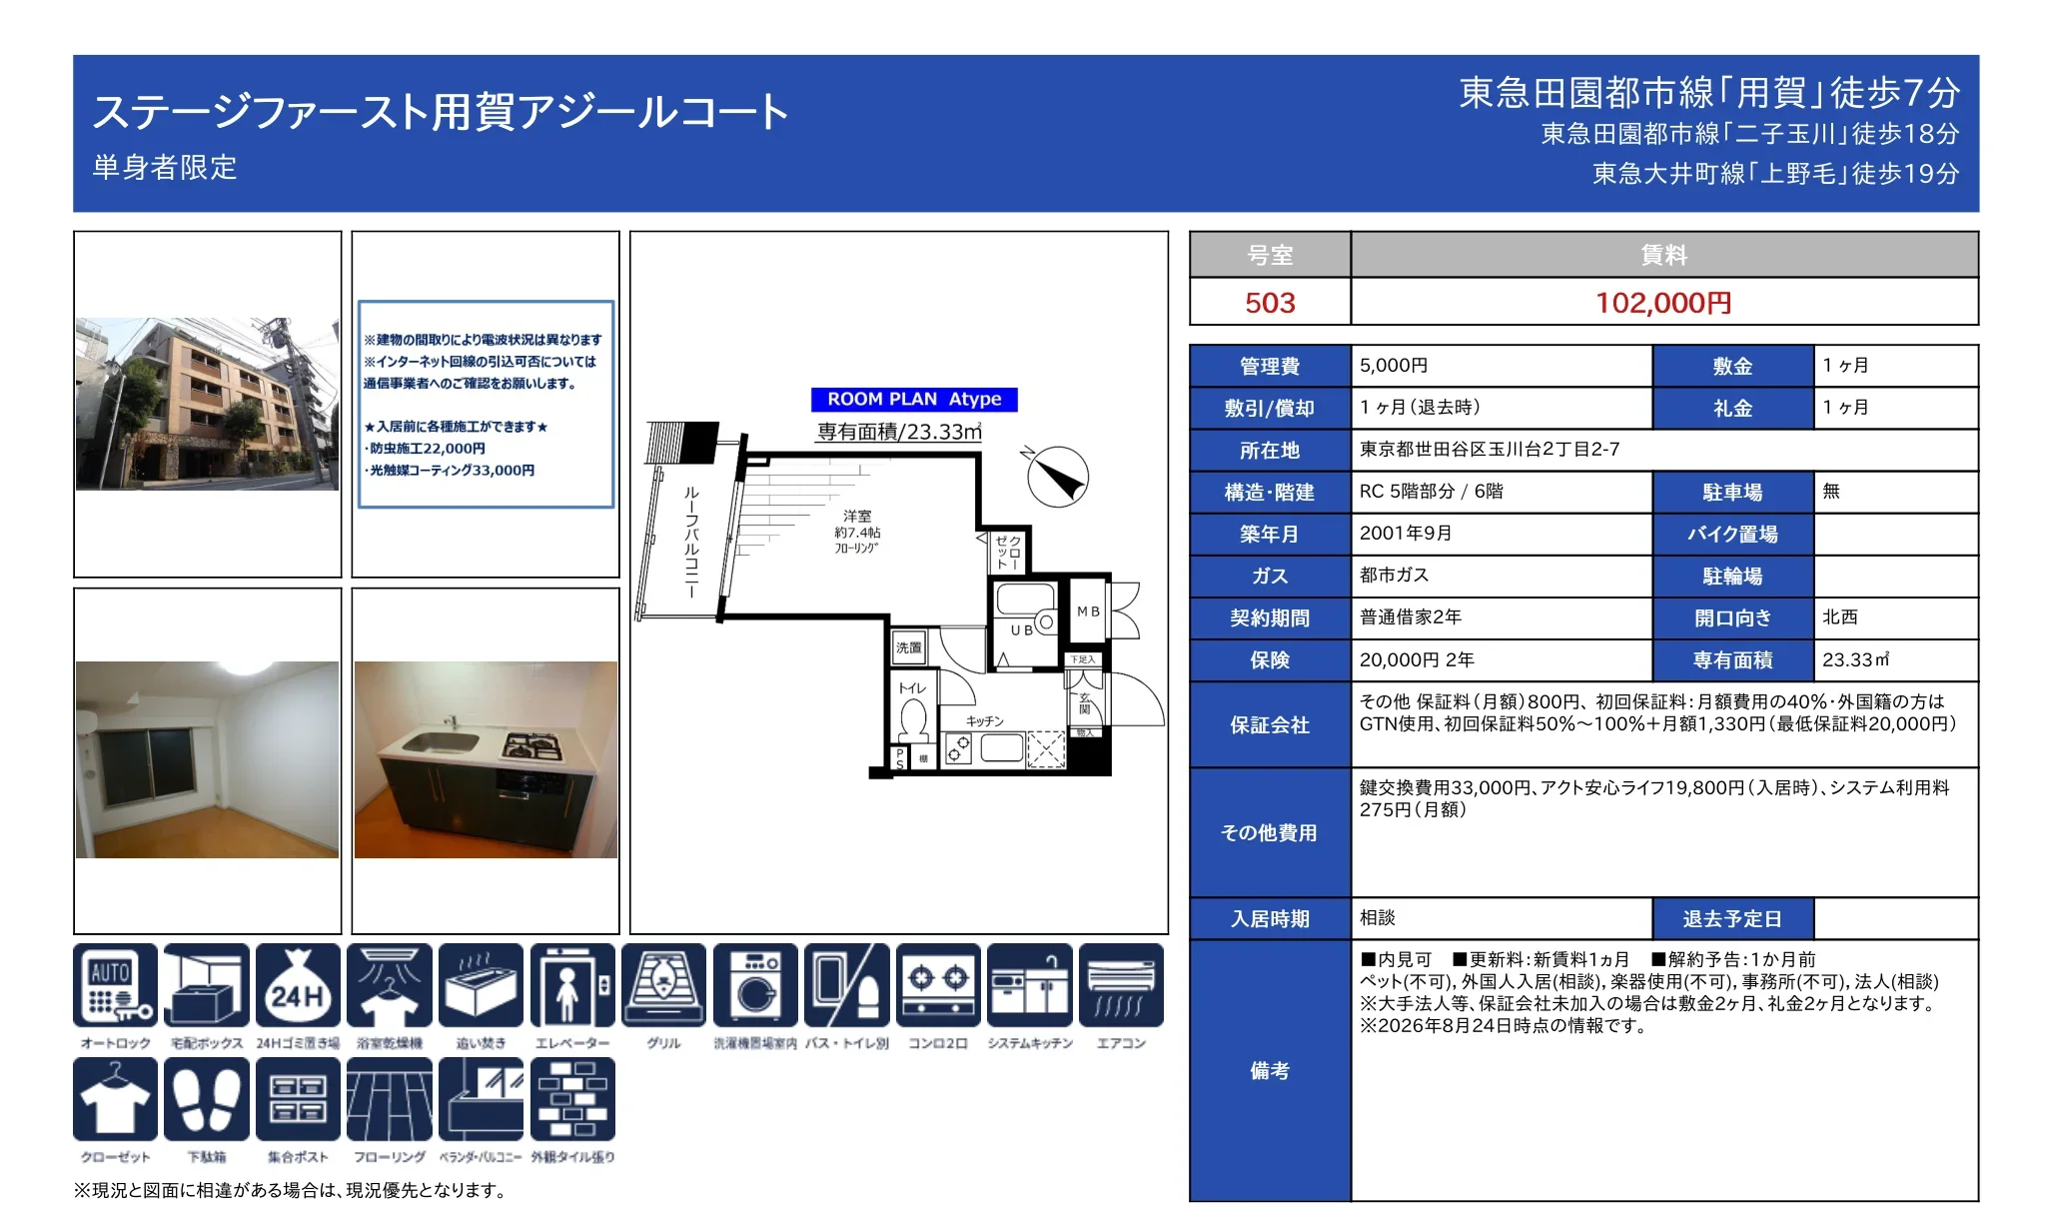Open the empty room interior photo
This screenshot has width=2054, height=1219.
pos(208,759)
